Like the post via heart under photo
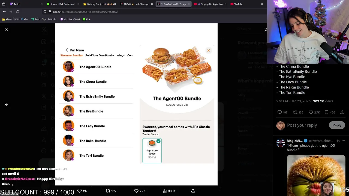Screen dimensions: 349x196 pos(136,191)
